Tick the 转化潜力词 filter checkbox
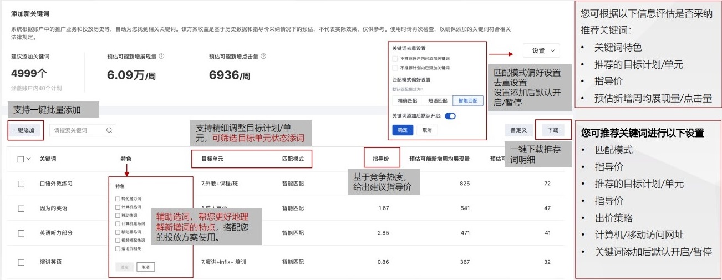This screenshot has width=722, height=280. [118, 198]
